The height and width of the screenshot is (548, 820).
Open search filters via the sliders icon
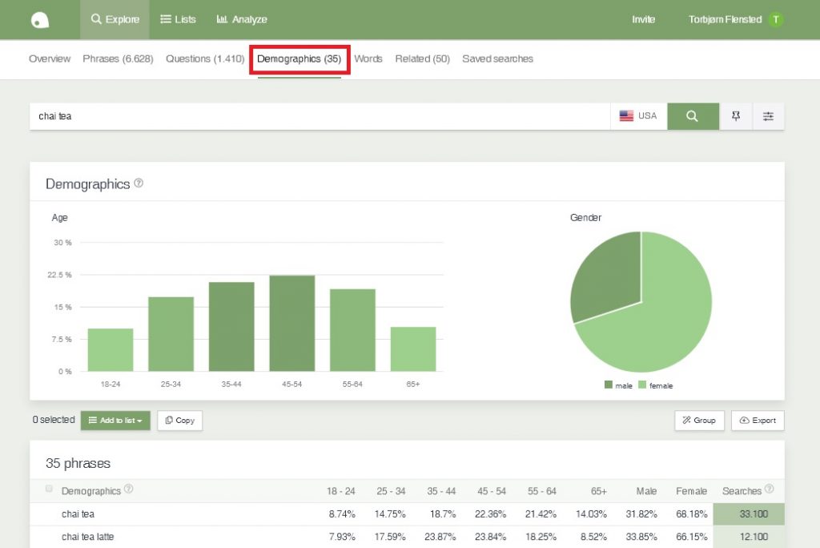tap(768, 115)
